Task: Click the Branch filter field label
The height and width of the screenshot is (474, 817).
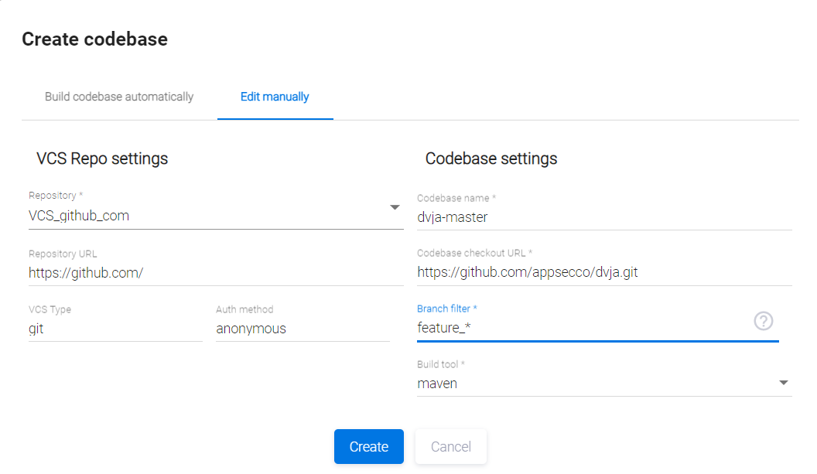Action: (x=446, y=309)
